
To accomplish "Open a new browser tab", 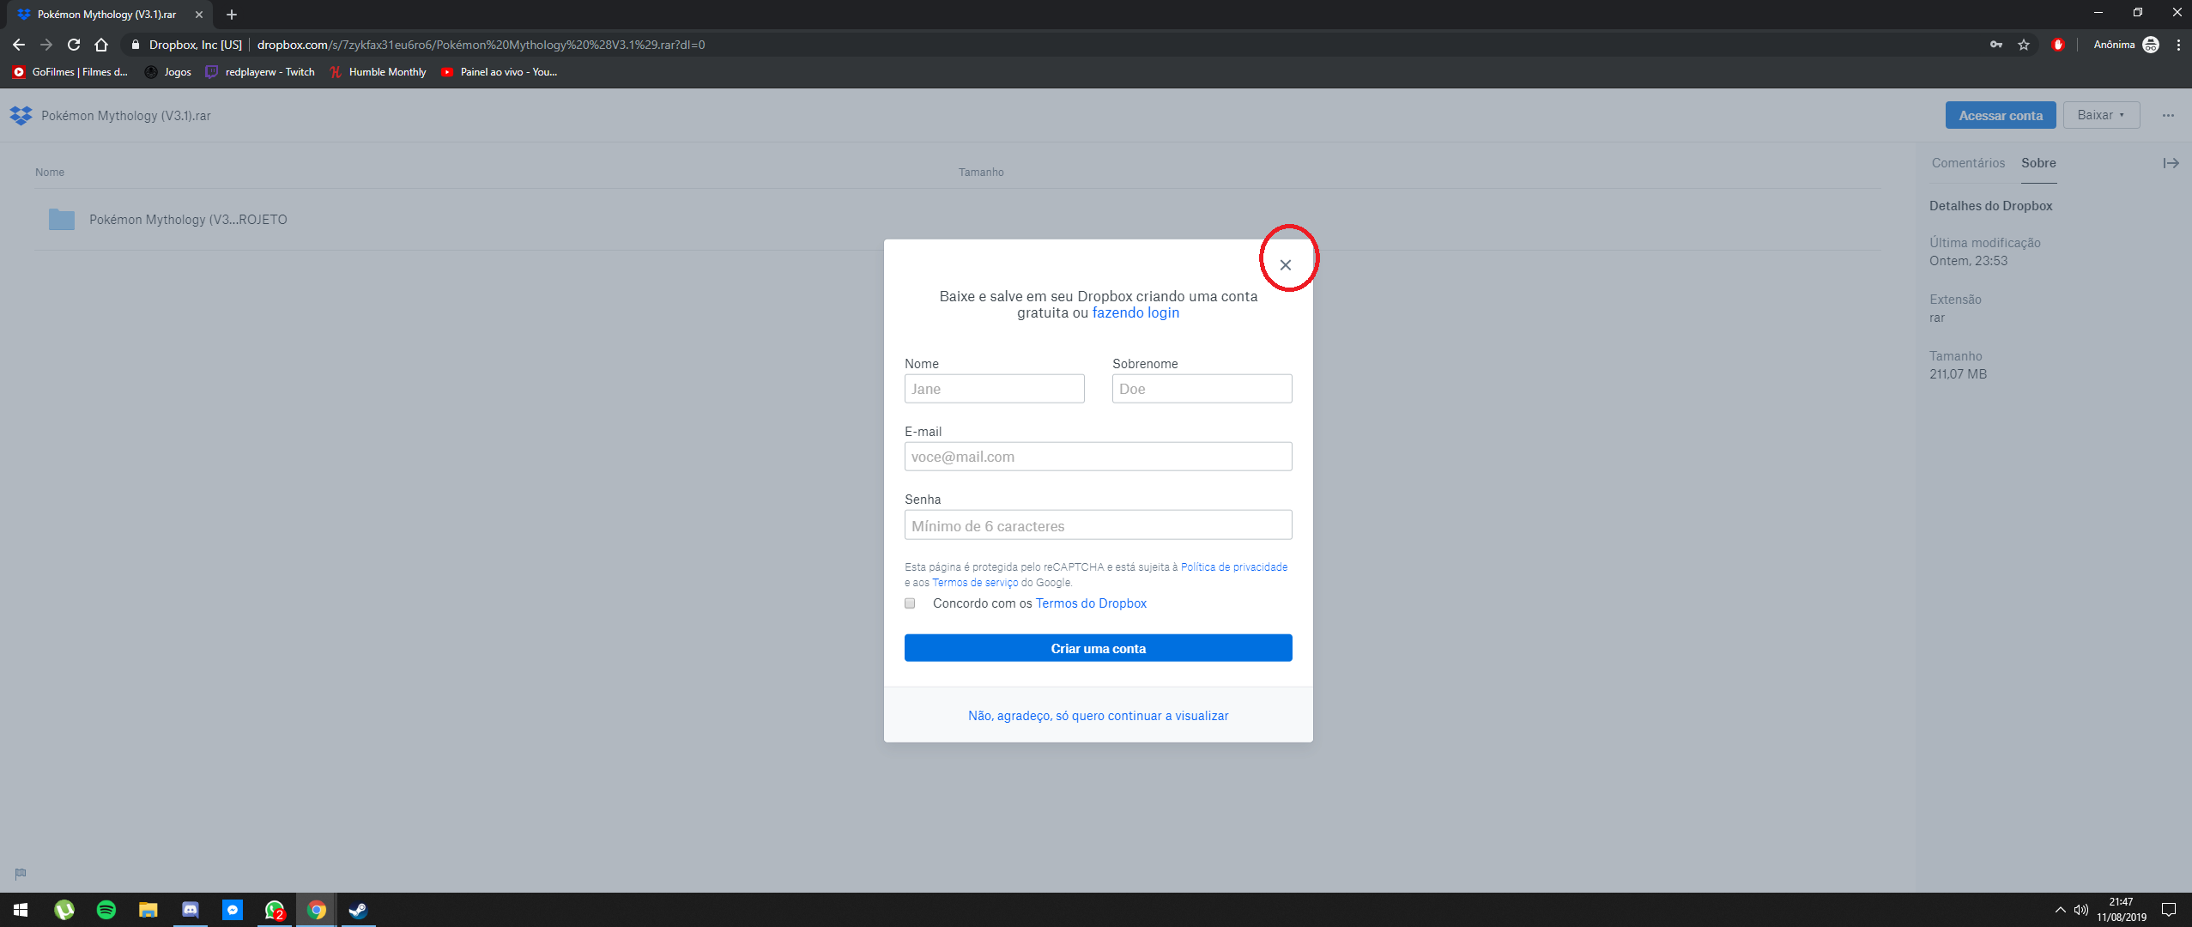I will 232,15.
